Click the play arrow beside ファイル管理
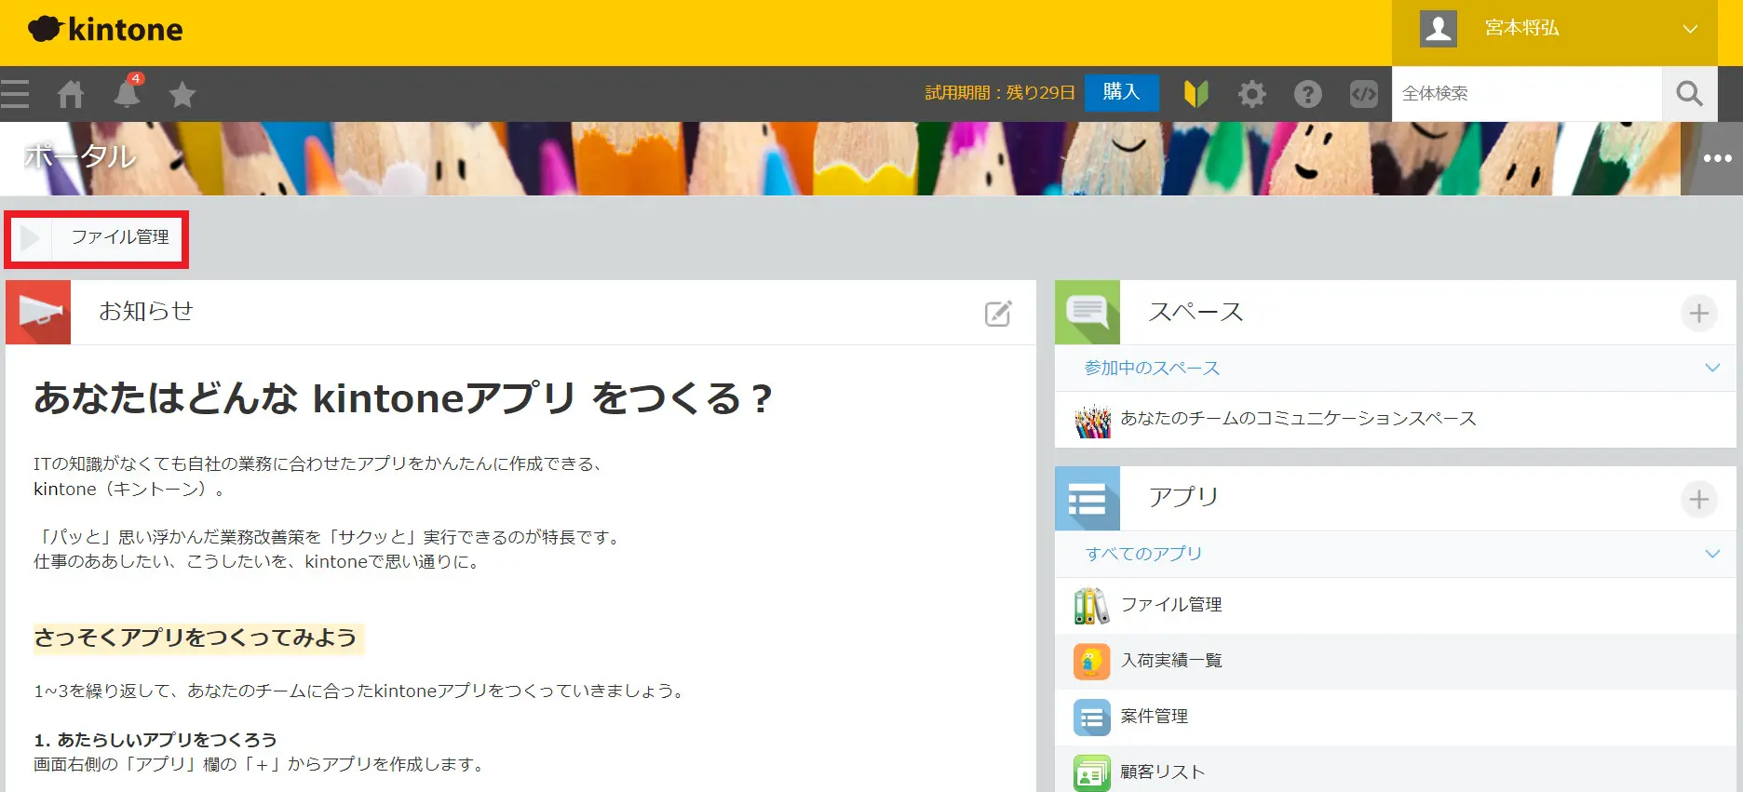 pos(30,238)
